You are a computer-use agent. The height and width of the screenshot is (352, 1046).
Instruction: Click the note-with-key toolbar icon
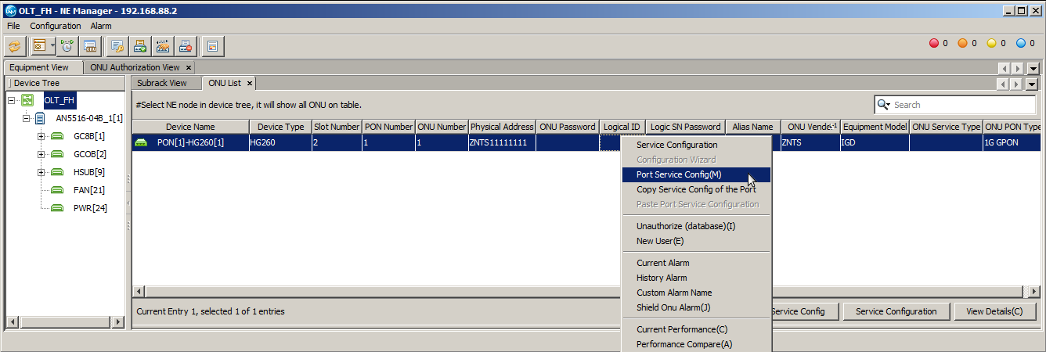(117, 46)
